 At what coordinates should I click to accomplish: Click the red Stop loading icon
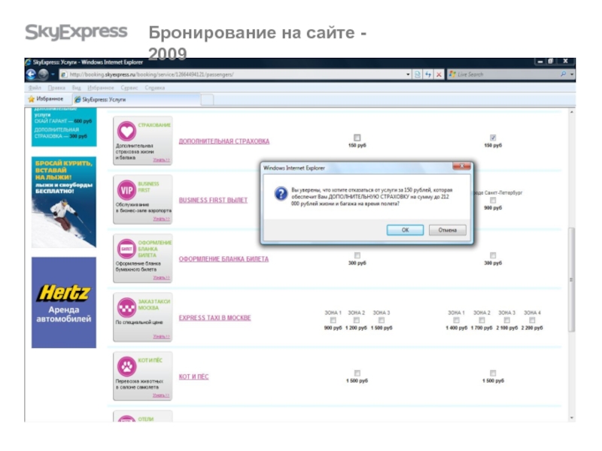(x=439, y=74)
